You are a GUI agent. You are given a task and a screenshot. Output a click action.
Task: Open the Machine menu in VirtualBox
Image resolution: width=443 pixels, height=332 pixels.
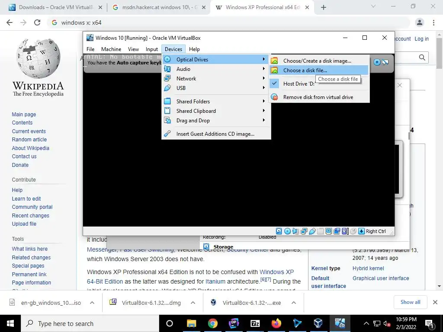tap(111, 49)
